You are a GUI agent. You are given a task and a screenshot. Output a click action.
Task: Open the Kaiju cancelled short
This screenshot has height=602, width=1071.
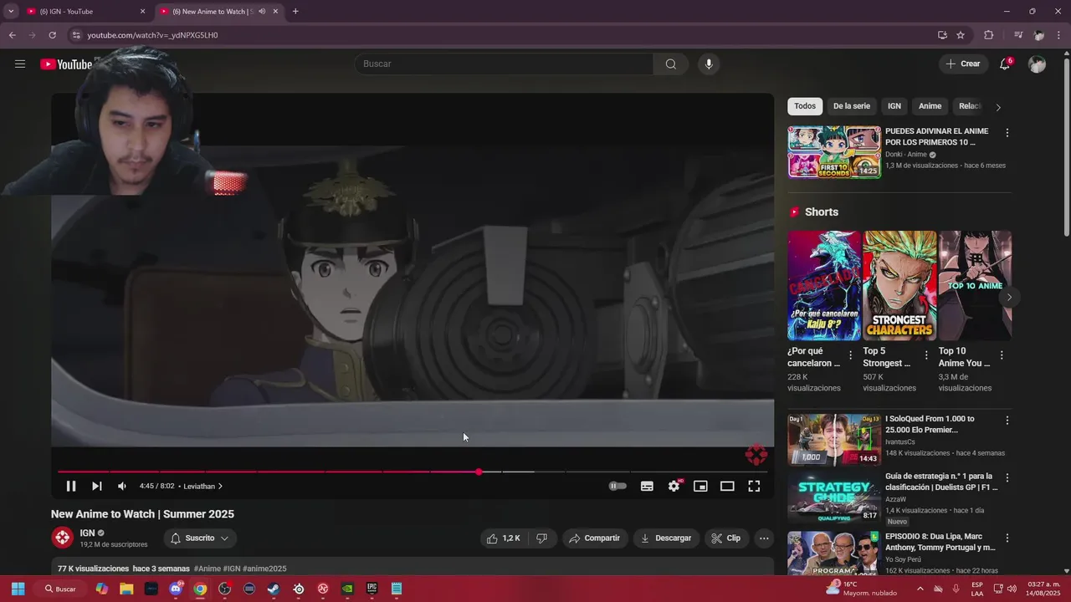point(824,285)
